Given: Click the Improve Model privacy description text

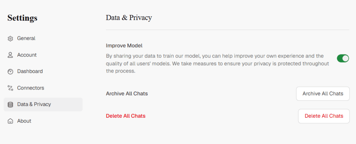Looking at the screenshot, I should pos(218,63).
